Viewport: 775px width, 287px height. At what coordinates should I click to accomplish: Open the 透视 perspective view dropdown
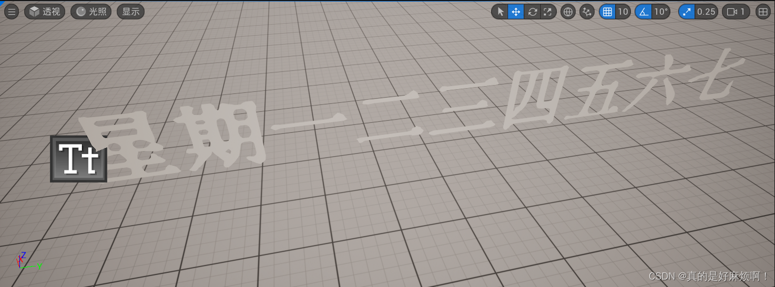click(x=45, y=12)
